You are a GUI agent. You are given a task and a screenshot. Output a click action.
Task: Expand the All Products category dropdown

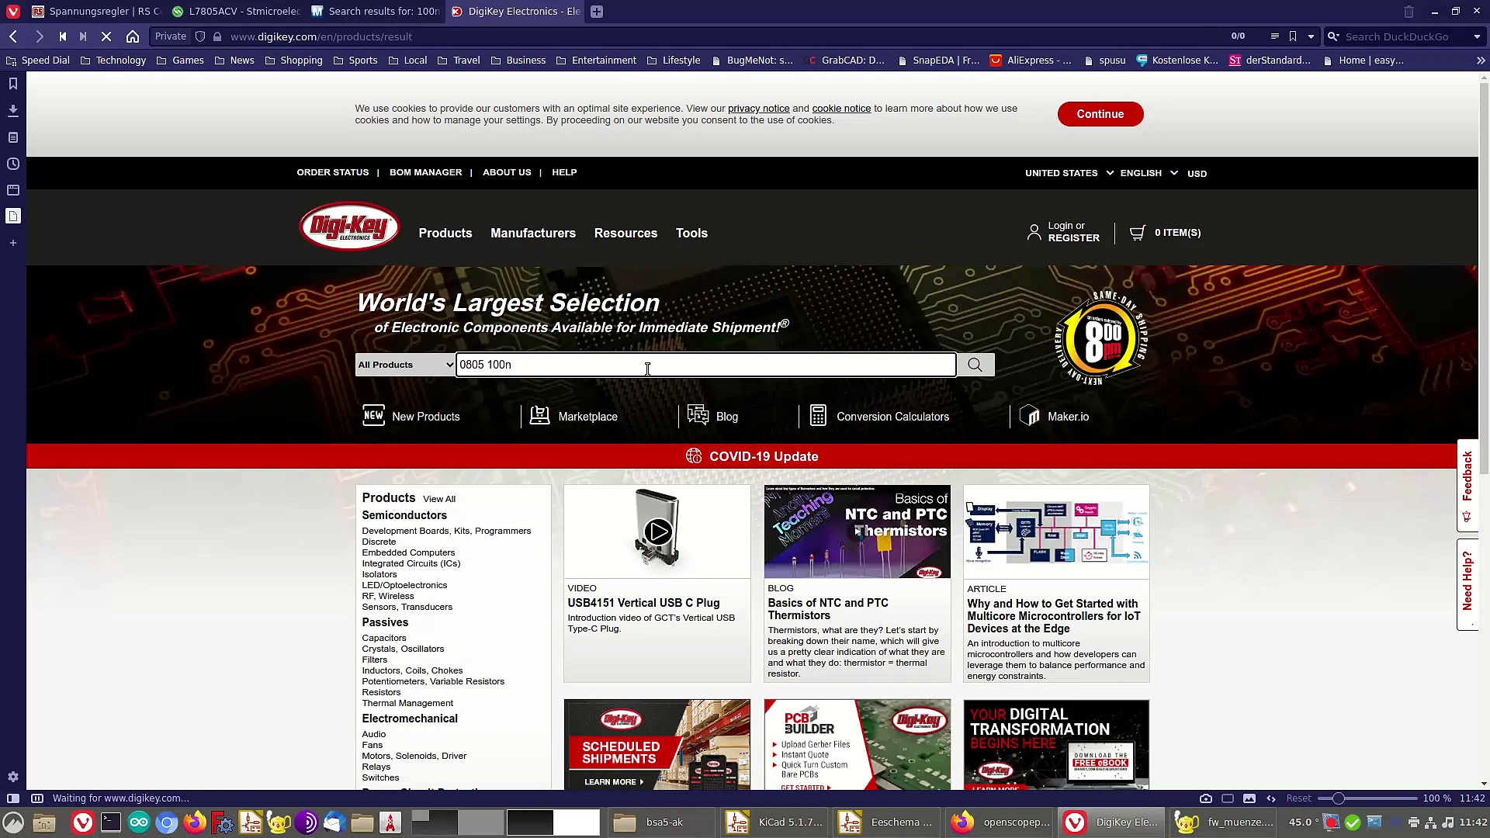point(404,365)
